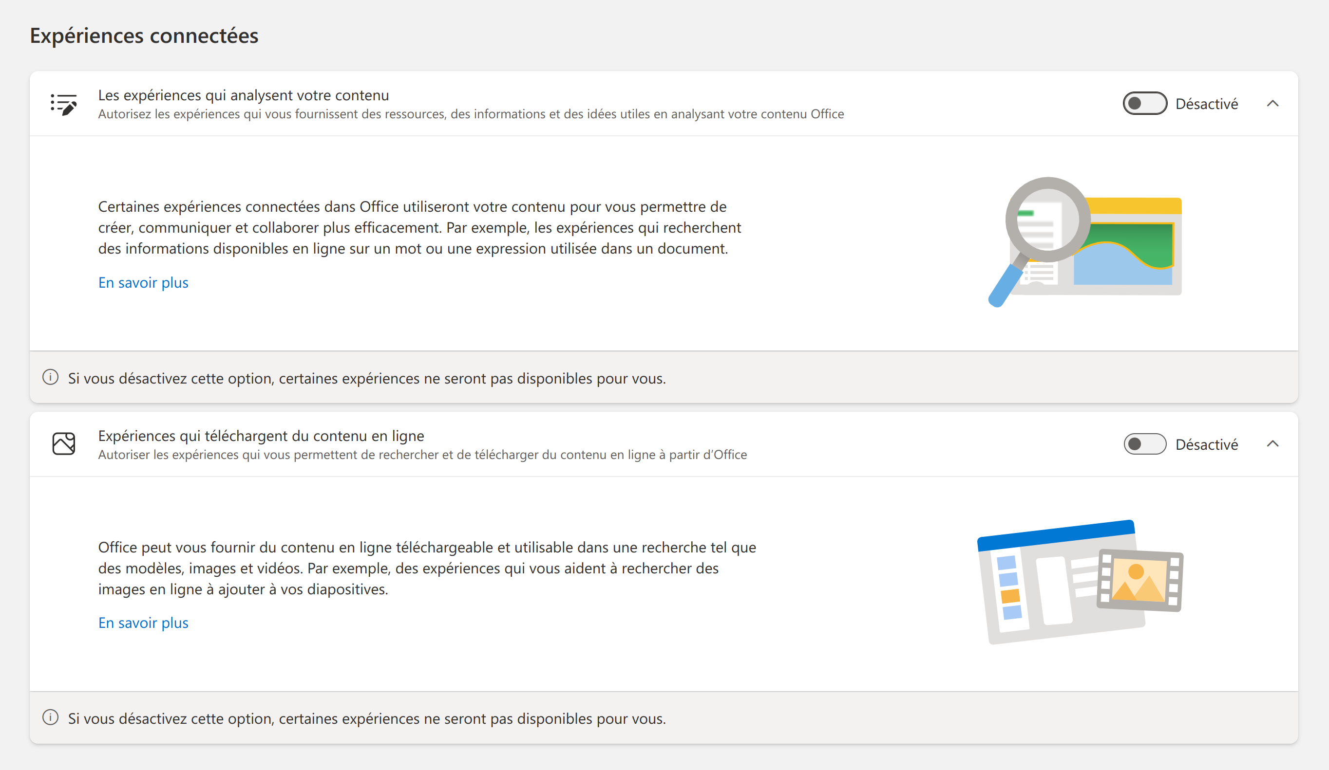Open 'En savoir plus' under content analysis
Screen dimensions: 1329x770
(x=143, y=282)
